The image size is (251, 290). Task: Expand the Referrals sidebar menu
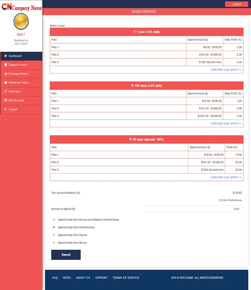21,91
